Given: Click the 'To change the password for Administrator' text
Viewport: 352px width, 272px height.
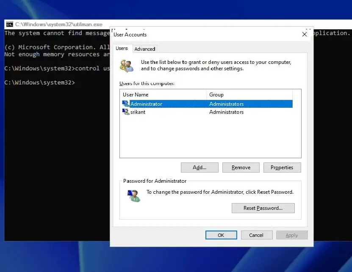Looking at the screenshot, I should click(220, 192).
